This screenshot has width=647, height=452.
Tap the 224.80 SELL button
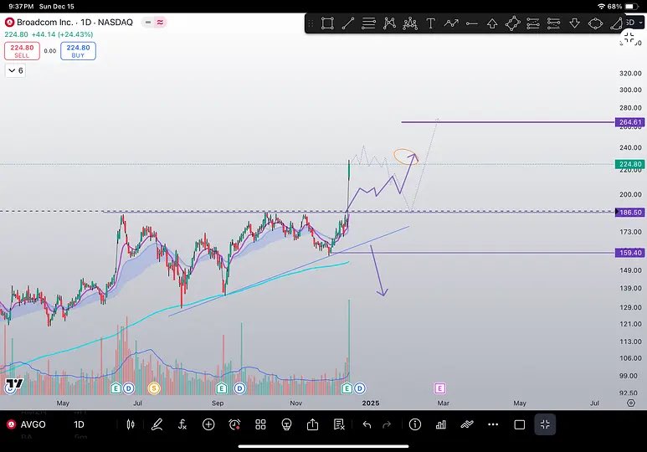[22, 51]
